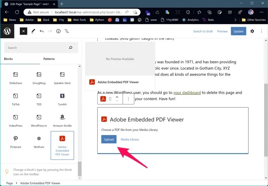The height and width of the screenshot is (186, 268).
Task: Switch to the Blocks tab
Action: point(9,59)
